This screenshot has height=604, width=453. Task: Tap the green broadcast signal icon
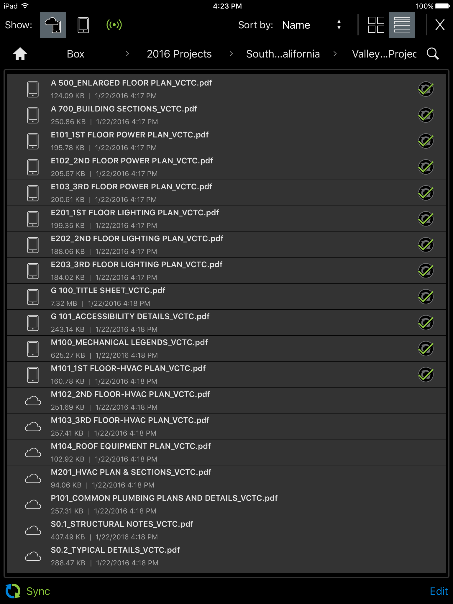click(114, 25)
